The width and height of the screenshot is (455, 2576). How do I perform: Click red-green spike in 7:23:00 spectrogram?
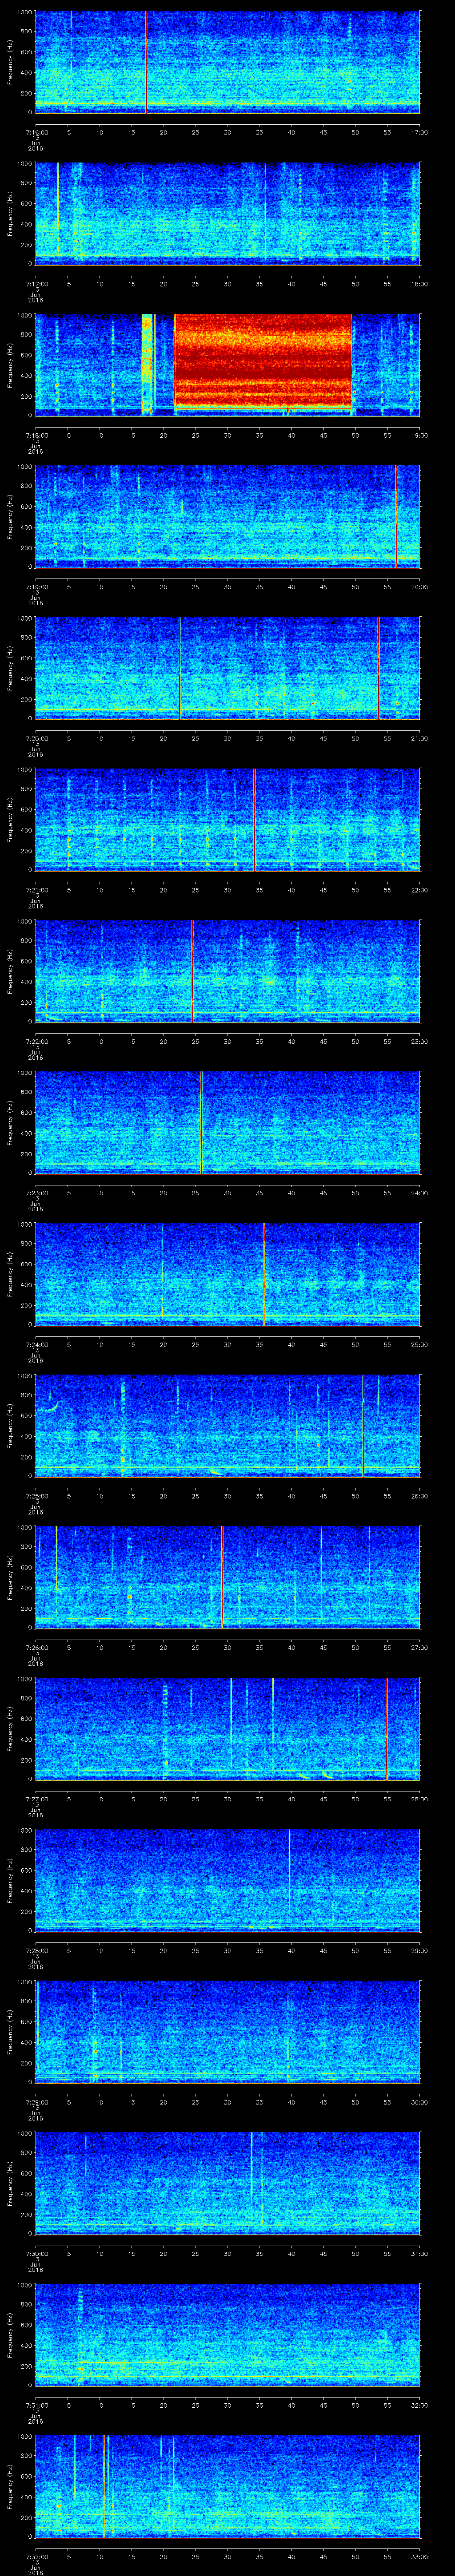click(201, 1121)
